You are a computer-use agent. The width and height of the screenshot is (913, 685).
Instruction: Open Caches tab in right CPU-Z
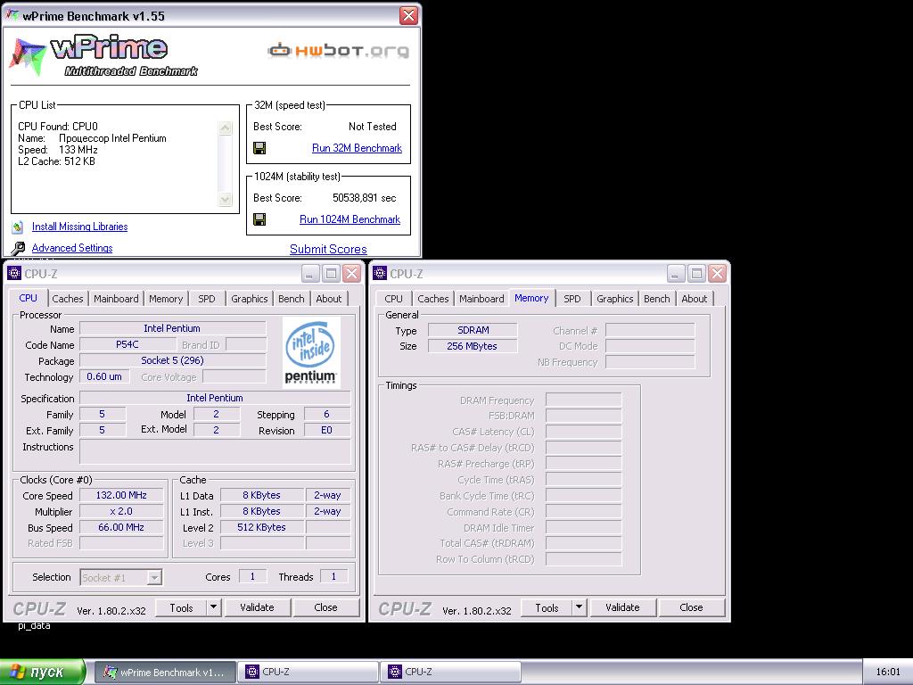click(x=433, y=298)
